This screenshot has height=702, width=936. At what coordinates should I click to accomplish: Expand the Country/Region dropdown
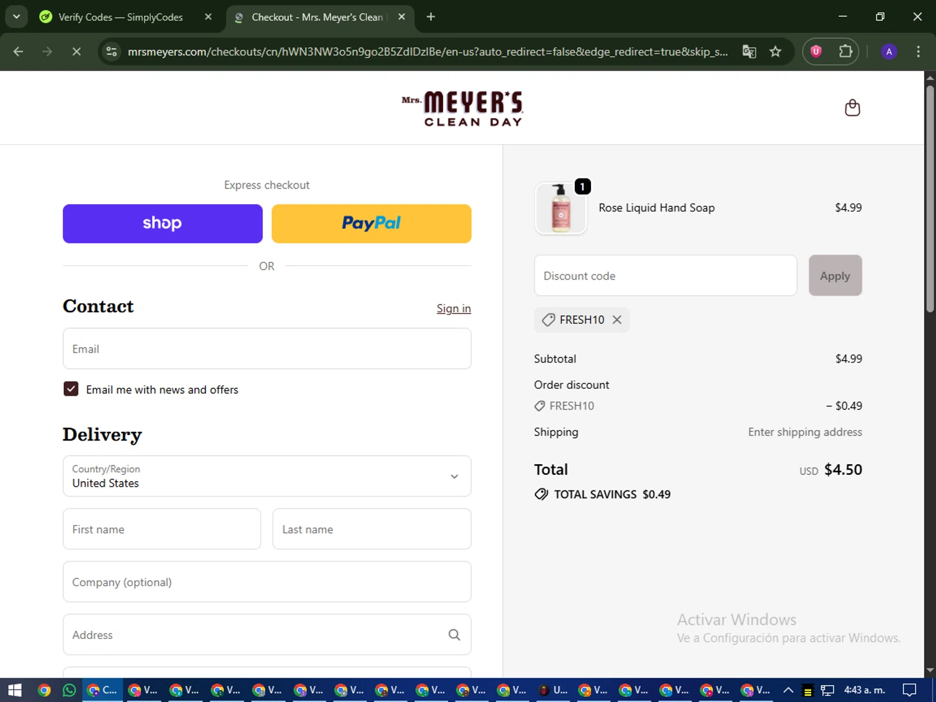coord(267,476)
